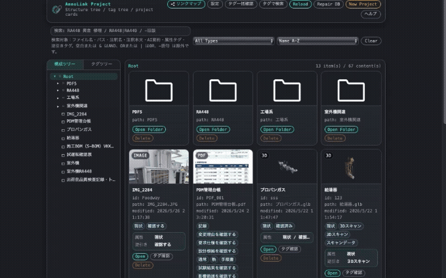Click タグ確認 on IMG_2284 card

161,256
